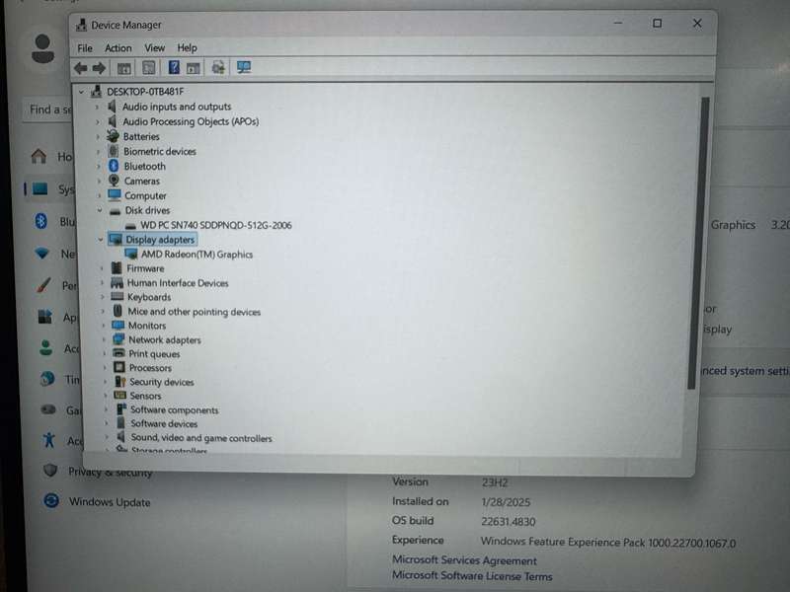
Task: Click the Bluetooth icon in Settings sidebar
Action: (x=40, y=220)
